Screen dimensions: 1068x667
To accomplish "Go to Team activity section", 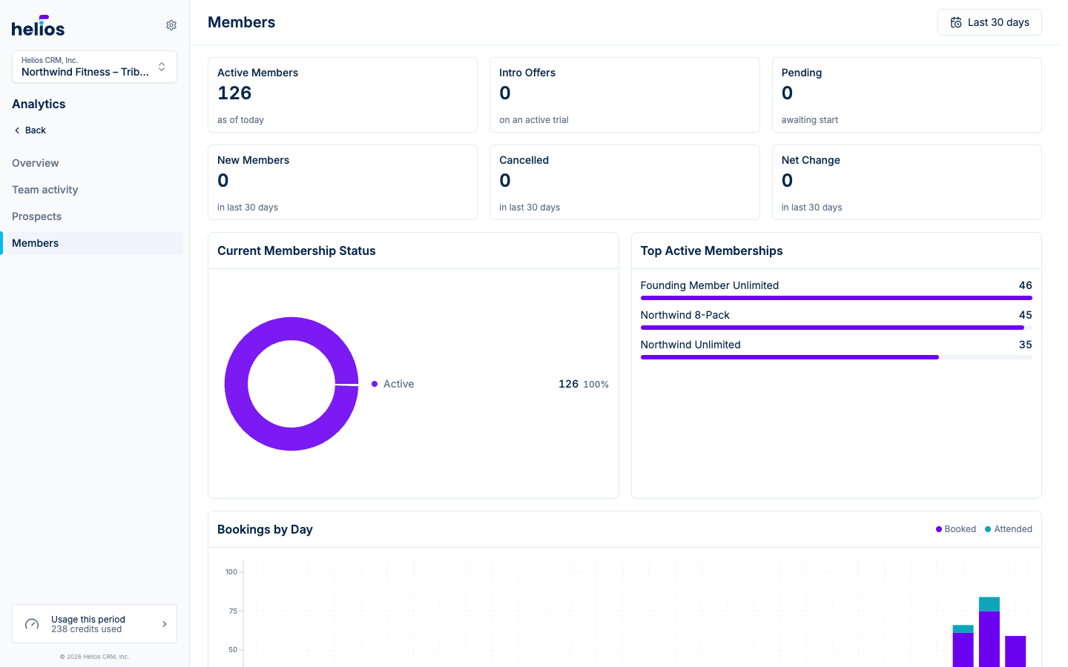I will (45, 190).
